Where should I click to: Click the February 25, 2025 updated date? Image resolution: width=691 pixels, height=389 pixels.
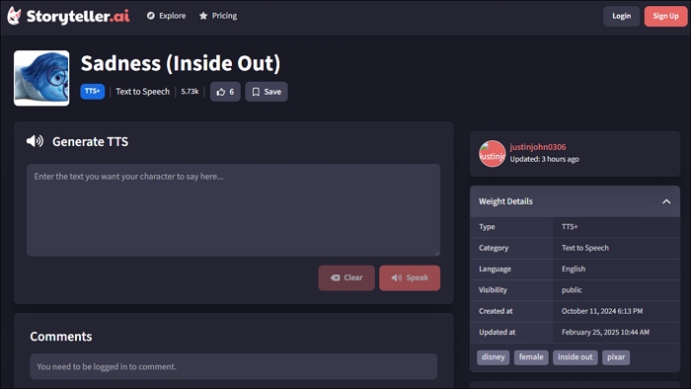(605, 332)
